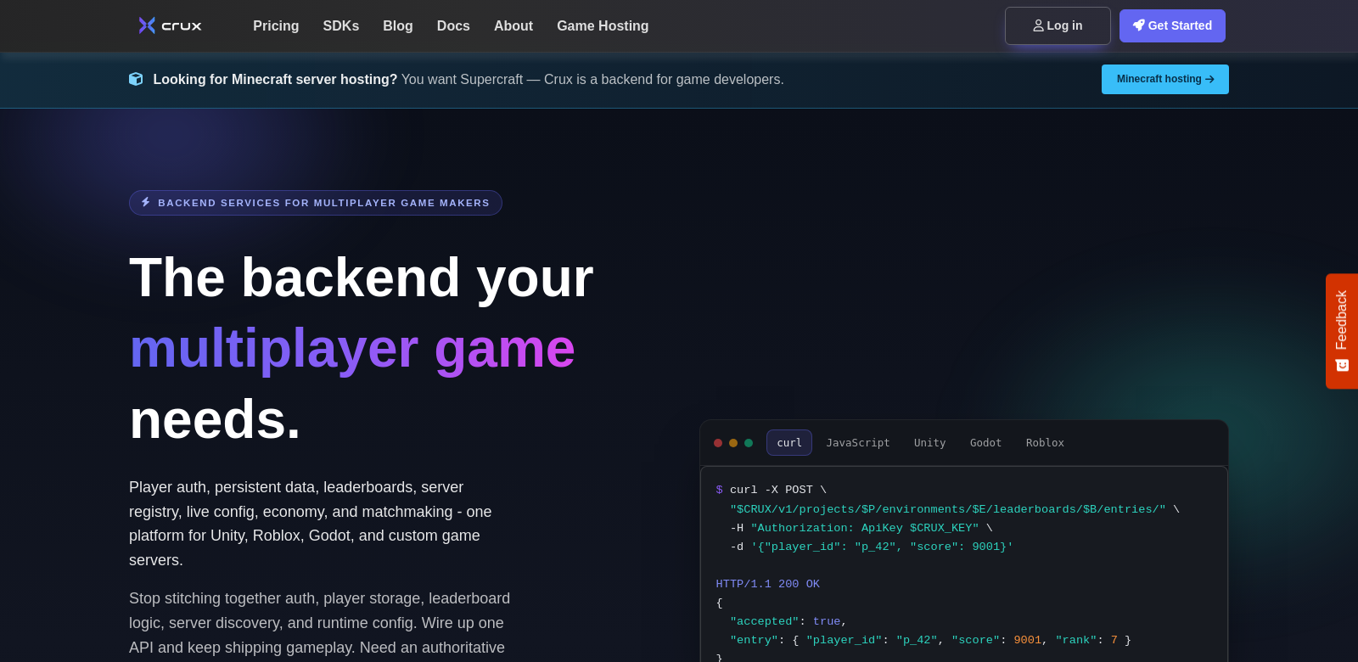Click the Authorization header line in the code

(x=861, y=528)
